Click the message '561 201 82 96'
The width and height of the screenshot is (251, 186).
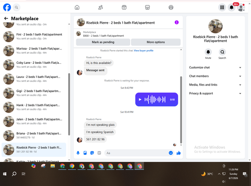pos(95,139)
